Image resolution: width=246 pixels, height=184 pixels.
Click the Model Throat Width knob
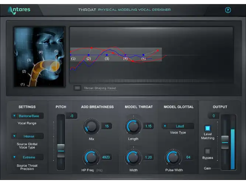(133, 157)
